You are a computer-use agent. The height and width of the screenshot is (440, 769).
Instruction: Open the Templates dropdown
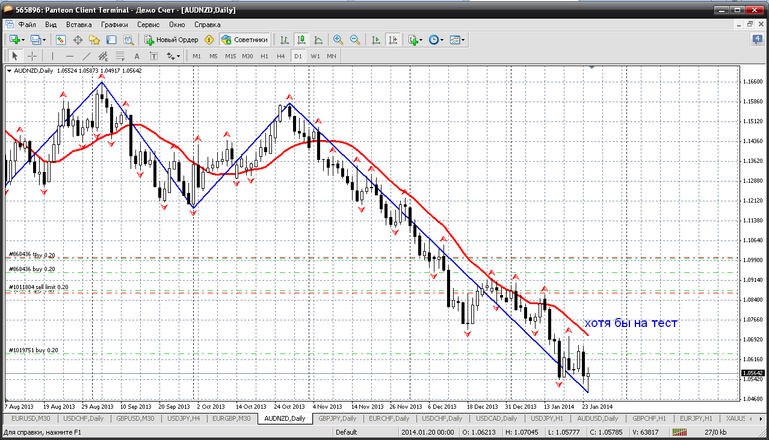457,40
